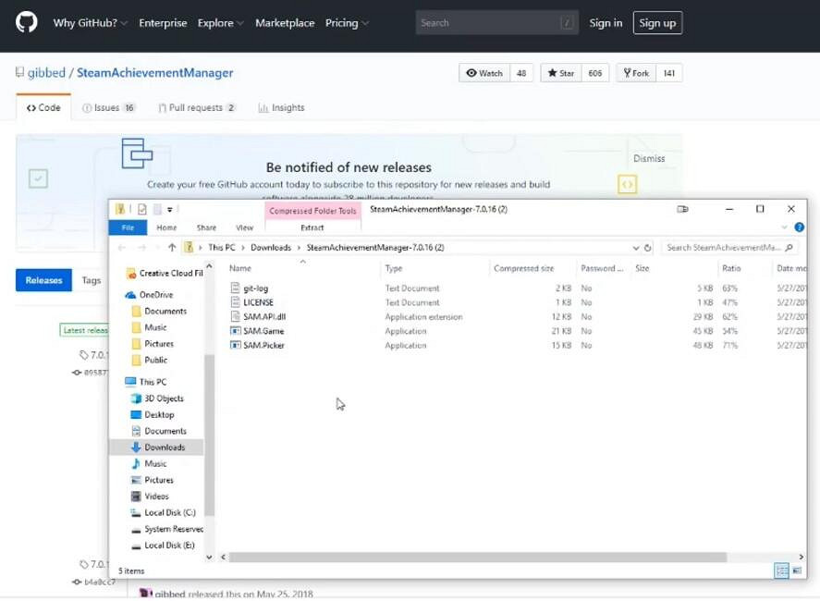Expand the ribbon with the chevron
Image resolution: width=820 pixels, height=601 pixels.
[786, 227]
